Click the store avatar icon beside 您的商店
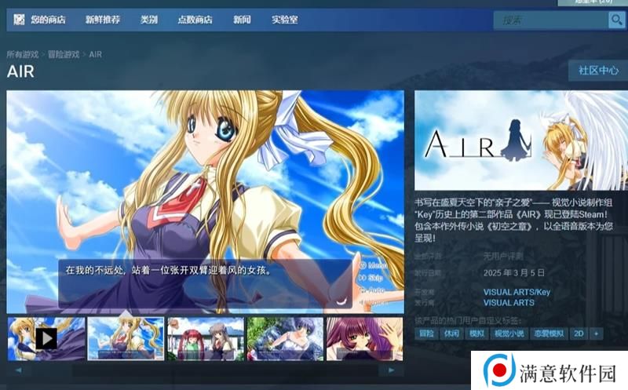 (x=19, y=20)
